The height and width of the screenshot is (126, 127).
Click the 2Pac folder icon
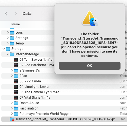click(x=16, y=76)
